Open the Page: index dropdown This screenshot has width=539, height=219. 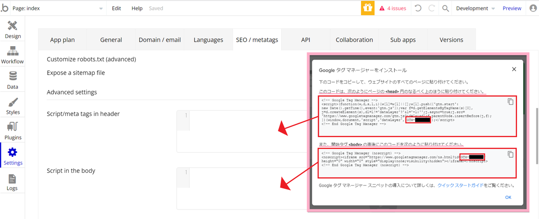58,8
